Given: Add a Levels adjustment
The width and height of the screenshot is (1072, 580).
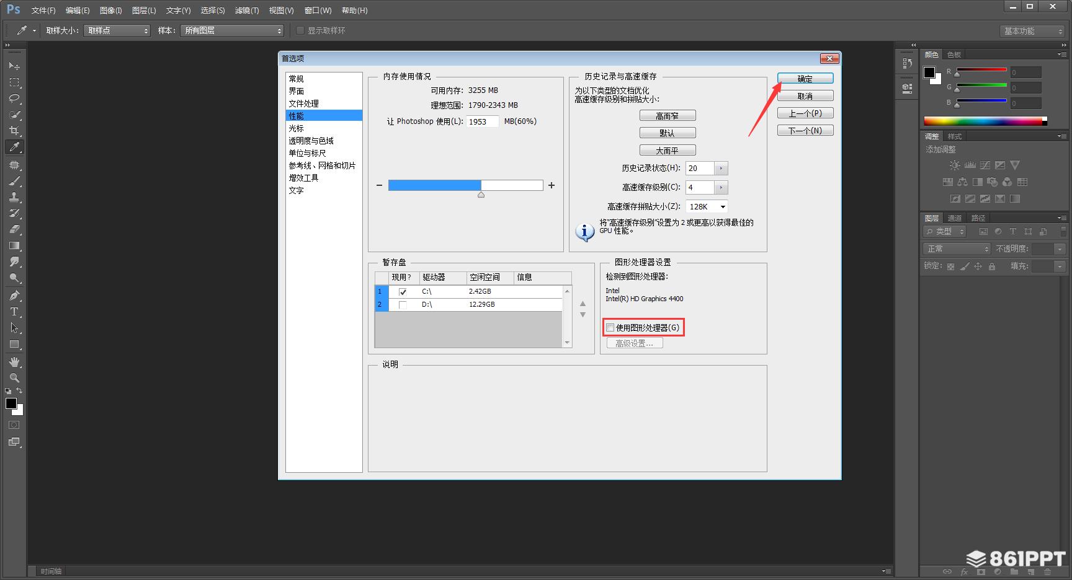Looking at the screenshot, I should tap(970, 165).
